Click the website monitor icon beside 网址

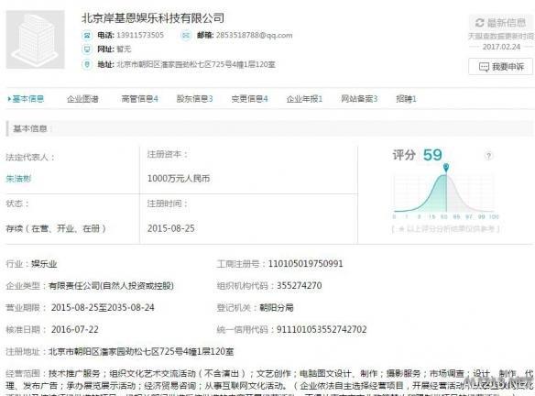tap(87, 49)
